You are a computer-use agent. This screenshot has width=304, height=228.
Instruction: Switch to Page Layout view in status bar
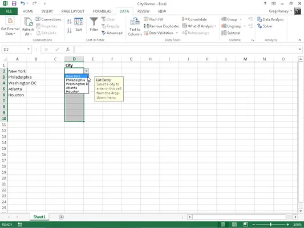(234, 225)
